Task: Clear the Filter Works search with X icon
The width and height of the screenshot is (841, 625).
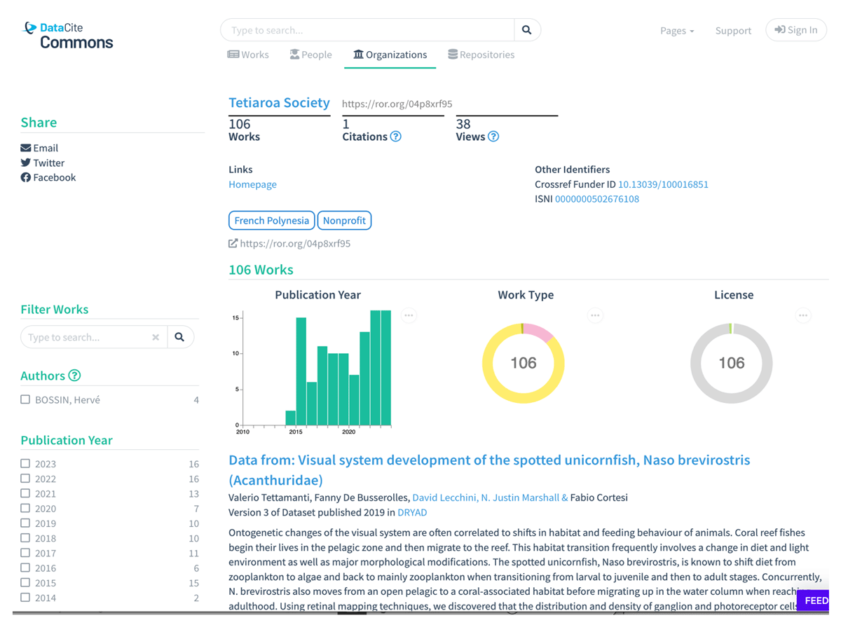Action: coord(156,337)
